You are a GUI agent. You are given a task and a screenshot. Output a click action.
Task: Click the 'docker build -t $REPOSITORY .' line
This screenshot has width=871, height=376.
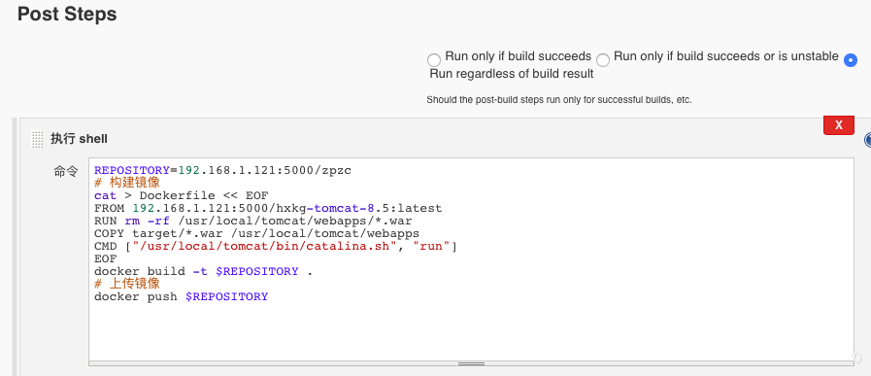click(203, 271)
